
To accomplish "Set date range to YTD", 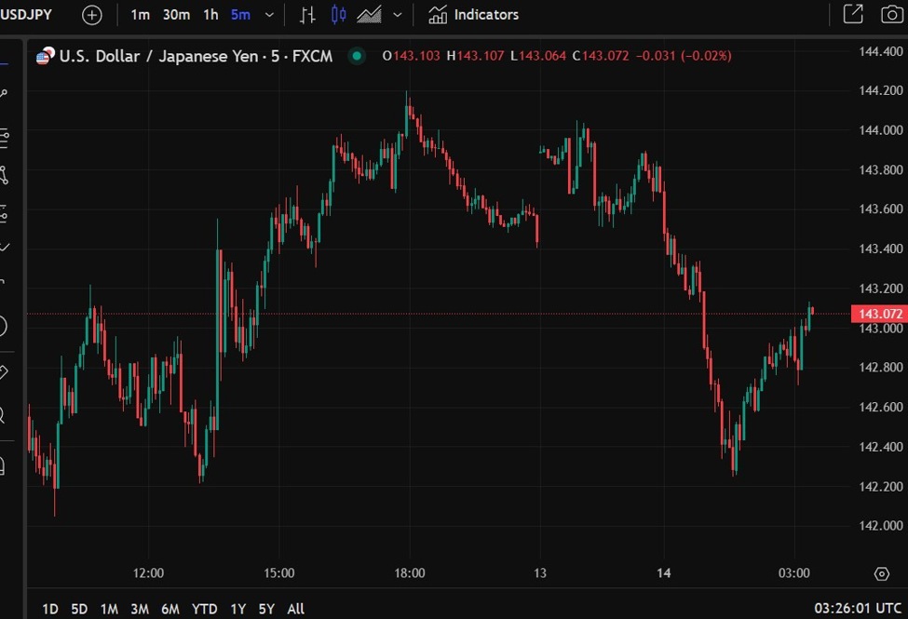I will 204,609.
